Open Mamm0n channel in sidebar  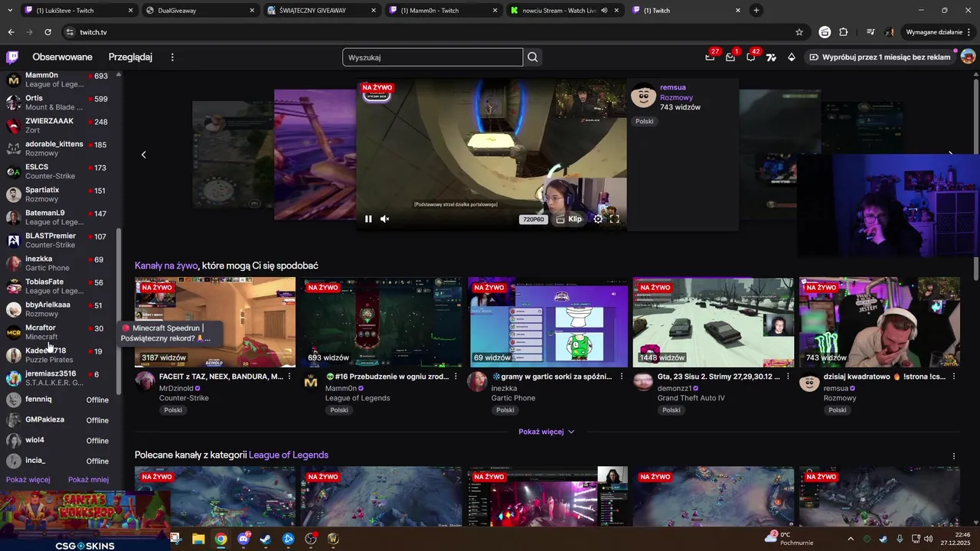[x=60, y=80]
